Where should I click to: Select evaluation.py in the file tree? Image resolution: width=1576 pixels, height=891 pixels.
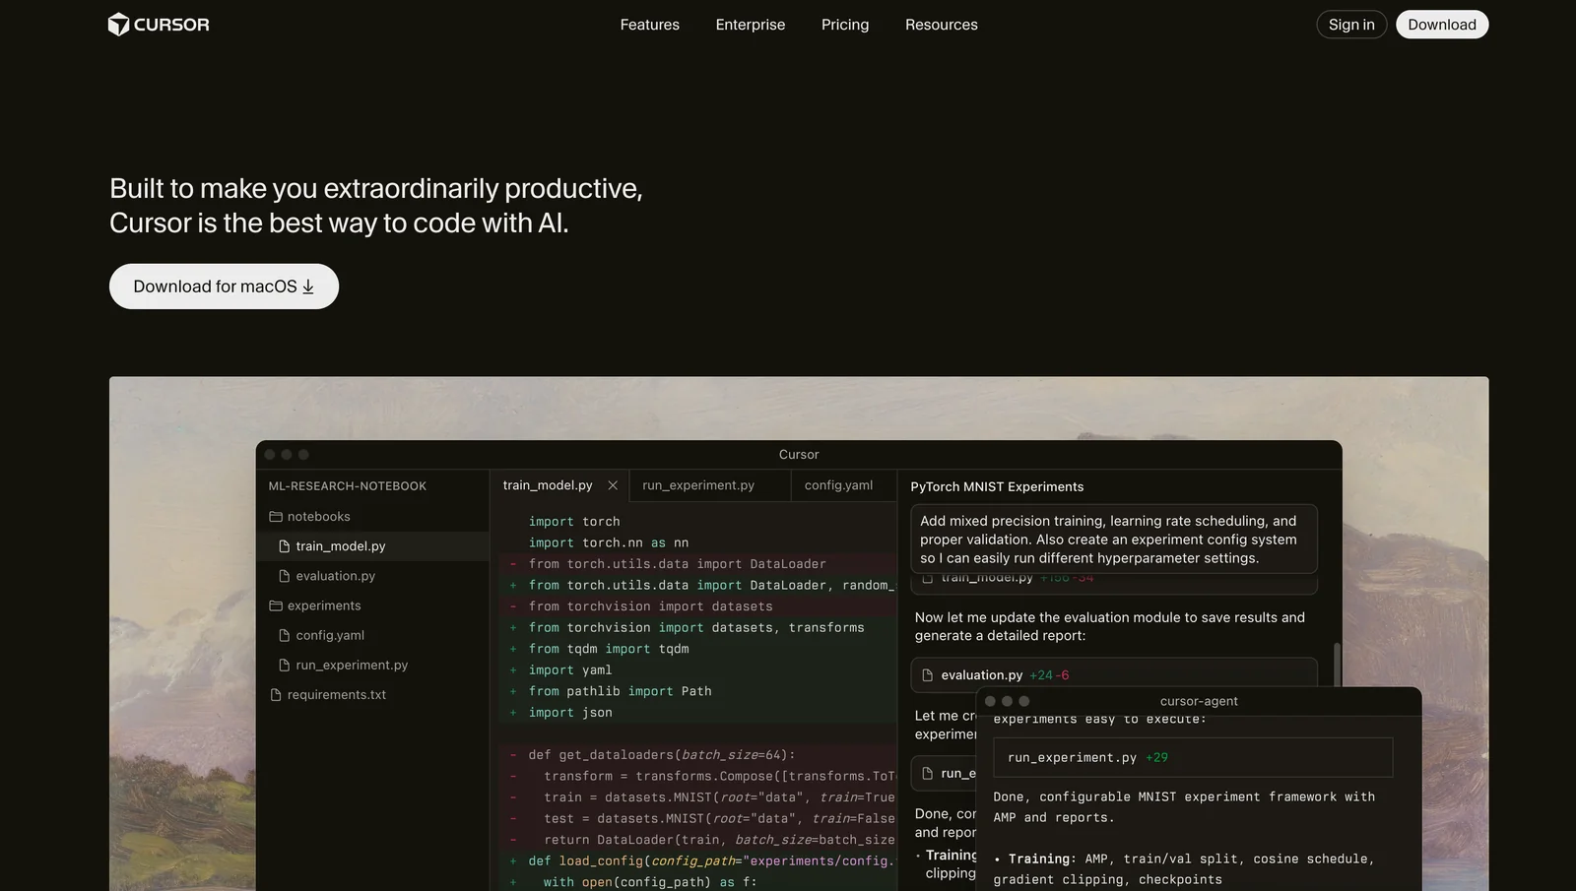click(335, 576)
